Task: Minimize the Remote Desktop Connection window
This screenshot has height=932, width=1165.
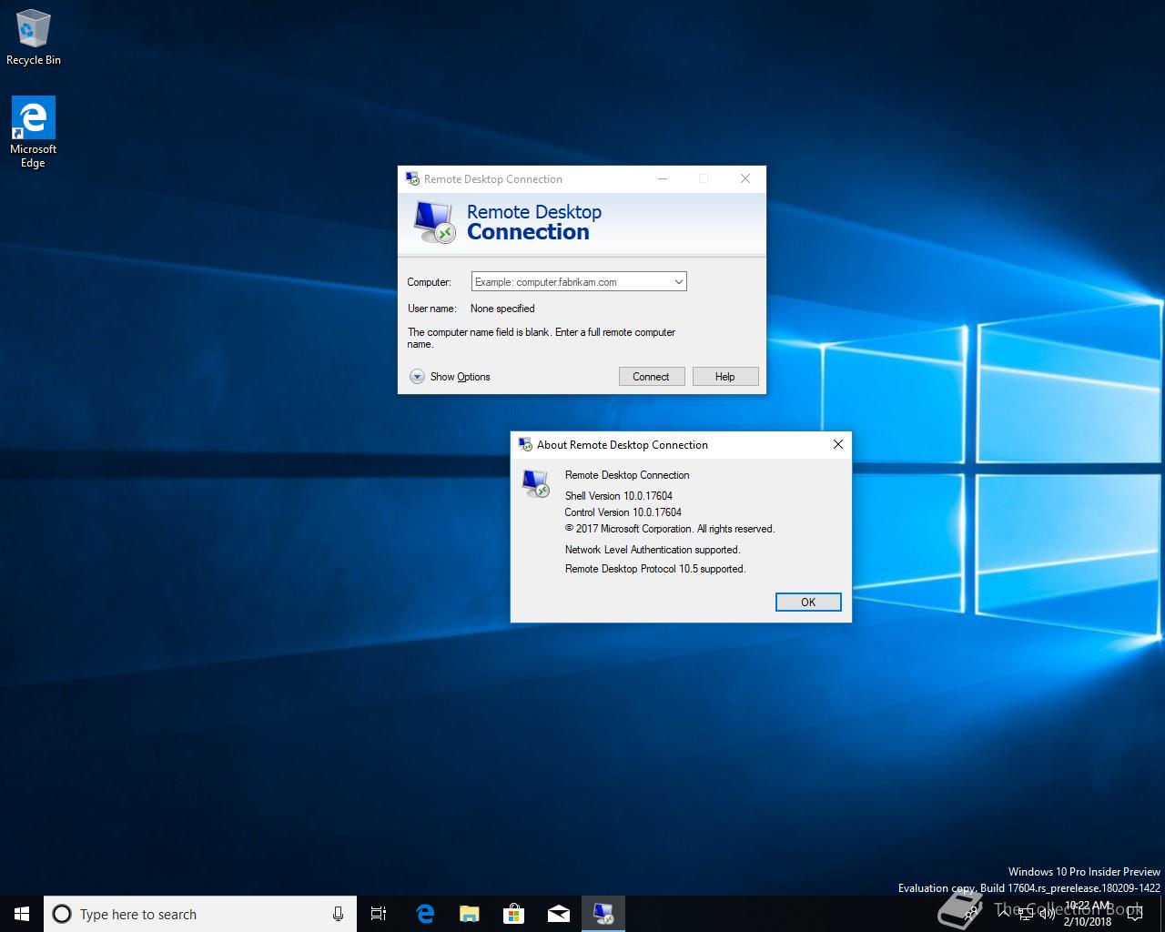Action: pos(663,178)
